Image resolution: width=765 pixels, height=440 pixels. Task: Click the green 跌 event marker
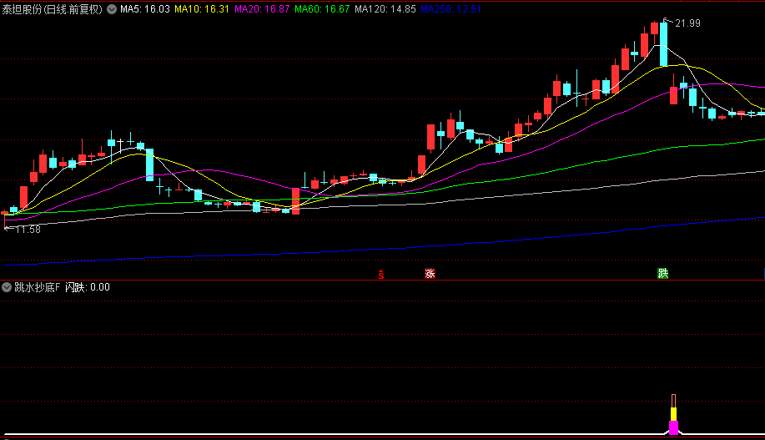pos(662,274)
